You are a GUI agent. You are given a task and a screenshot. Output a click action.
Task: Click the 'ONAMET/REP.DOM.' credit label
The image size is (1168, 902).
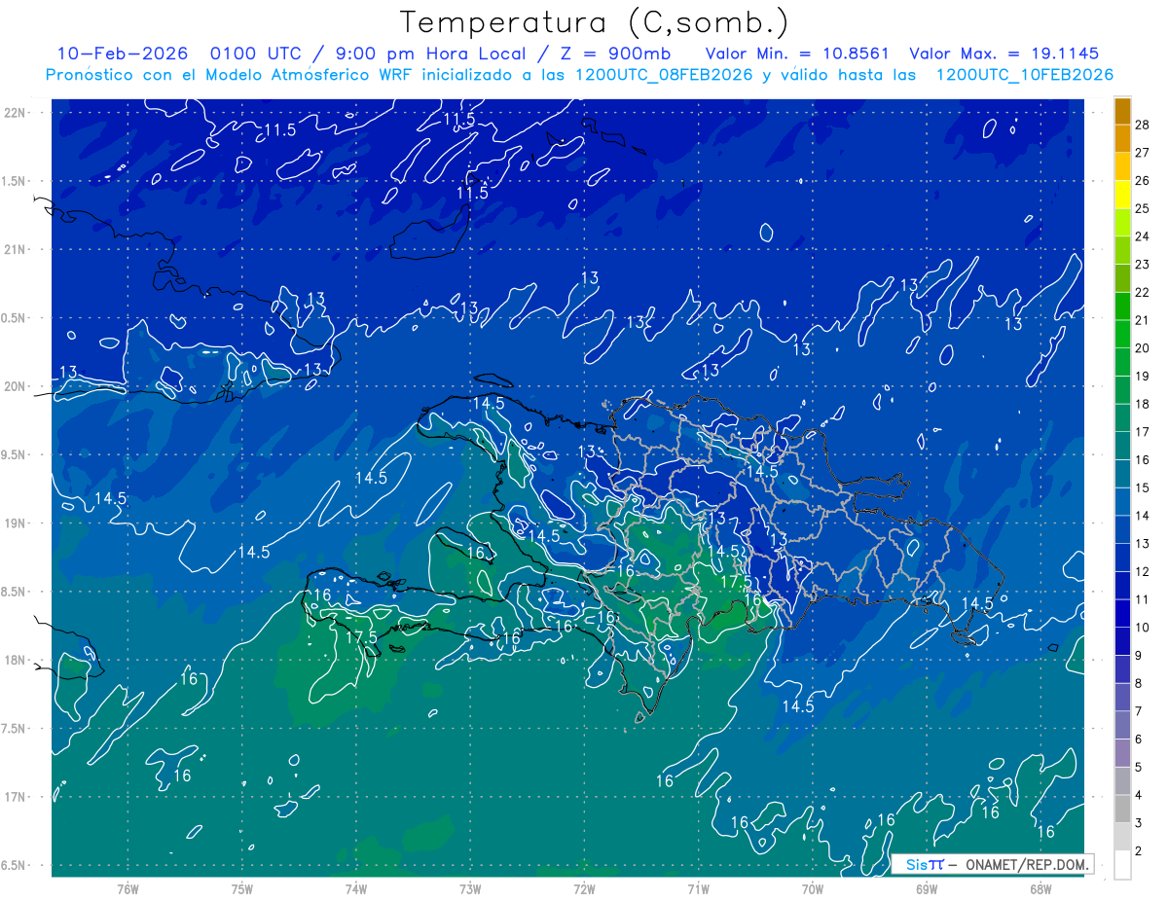click(x=1026, y=864)
